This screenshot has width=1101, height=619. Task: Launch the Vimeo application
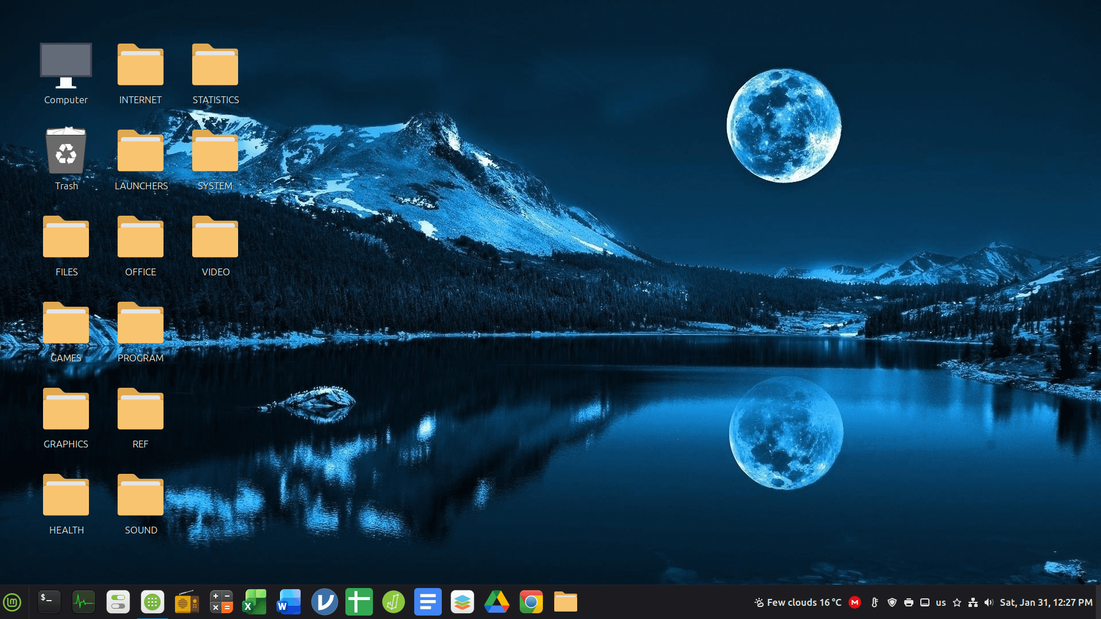pyautogui.click(x=324, y=602)
